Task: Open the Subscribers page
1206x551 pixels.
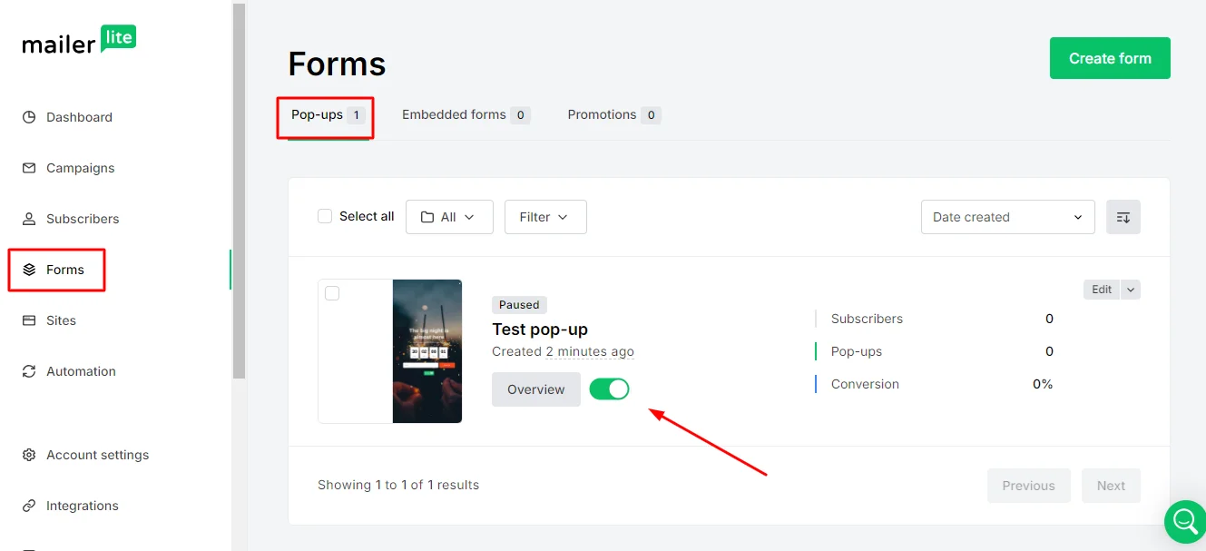Action: point(83,219)
